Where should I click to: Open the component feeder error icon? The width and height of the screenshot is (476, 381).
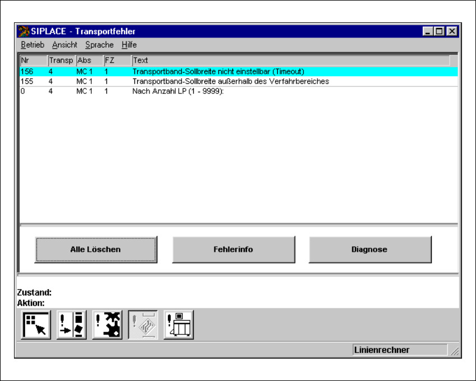coord(72,325)
